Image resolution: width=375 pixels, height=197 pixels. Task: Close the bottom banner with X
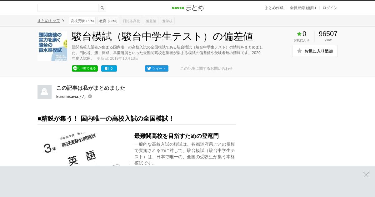click(366, 174)
